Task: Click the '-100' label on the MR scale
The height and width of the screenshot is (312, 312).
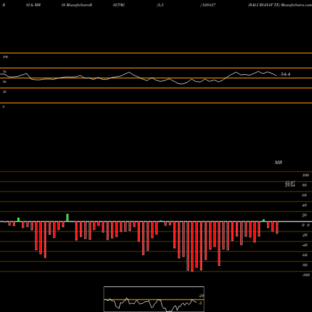Action: 305,275
